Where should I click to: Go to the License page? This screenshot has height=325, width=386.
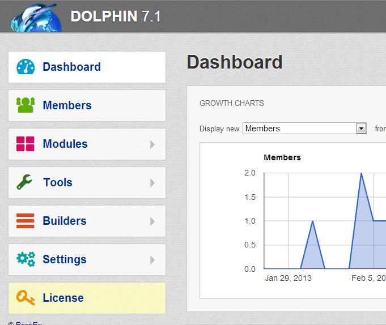tap(63, 298)
